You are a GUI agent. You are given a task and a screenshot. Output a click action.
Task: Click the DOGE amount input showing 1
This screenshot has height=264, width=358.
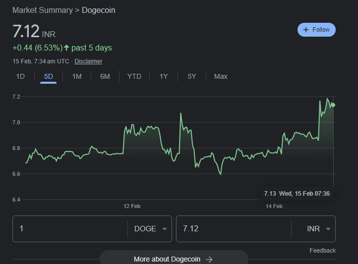click(x=70, y=229)
